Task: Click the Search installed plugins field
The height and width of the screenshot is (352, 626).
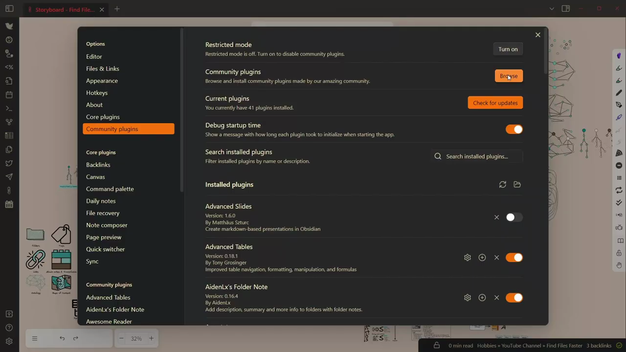Action: click(477, 156)
